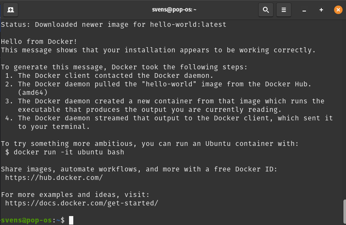Click 'This message shows that your installation' line

click(158, 50)
